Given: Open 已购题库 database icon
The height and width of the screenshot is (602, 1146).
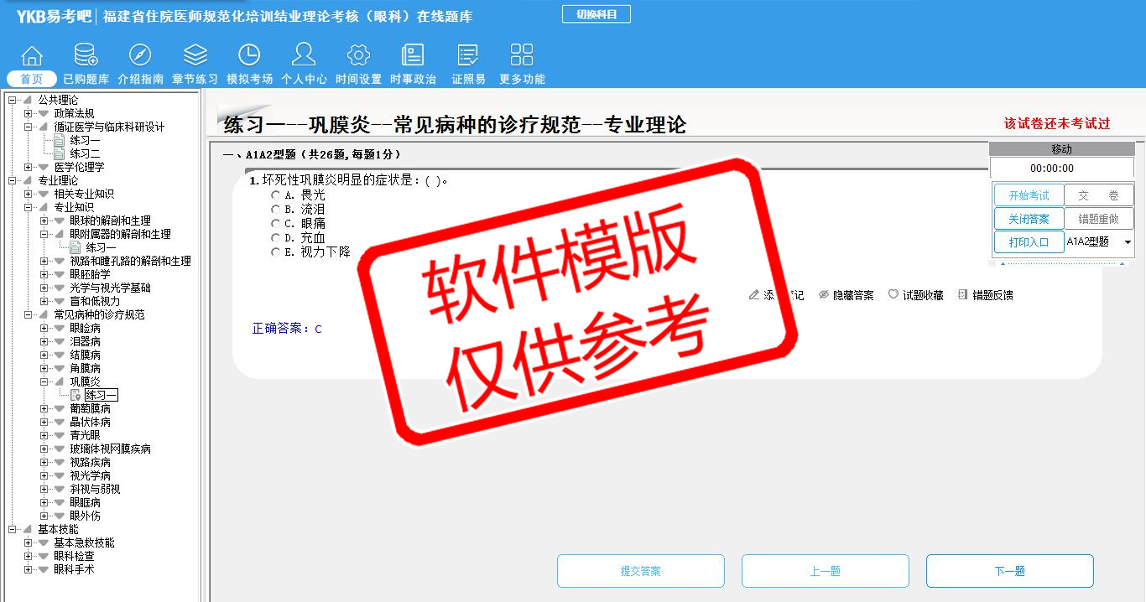Looking at the screenshot, I should [86, 56].
